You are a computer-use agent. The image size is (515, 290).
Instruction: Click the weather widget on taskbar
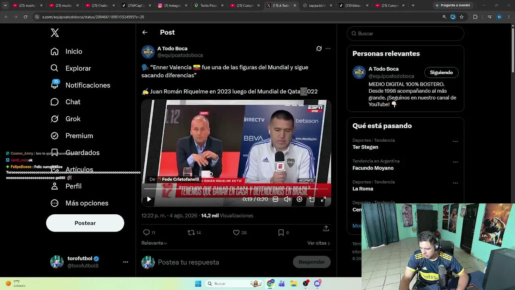tap(16, 284)
